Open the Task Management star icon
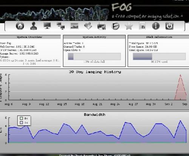 click(129, 26)
